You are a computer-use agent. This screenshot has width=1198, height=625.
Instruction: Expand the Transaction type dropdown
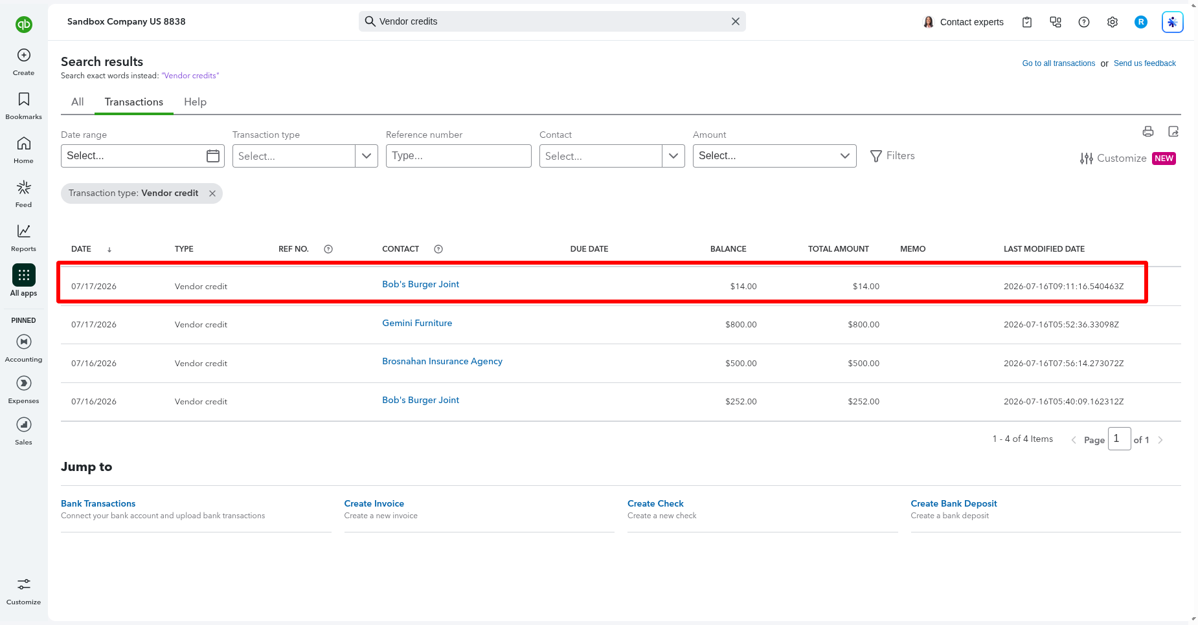(x=367, y=156)
